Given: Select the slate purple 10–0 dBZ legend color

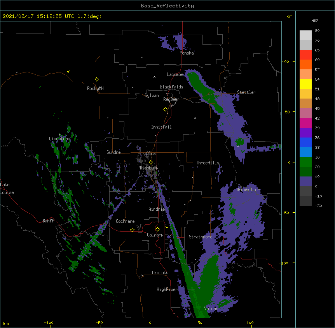Looking at the screenshot, I should (x=305, y=182).
